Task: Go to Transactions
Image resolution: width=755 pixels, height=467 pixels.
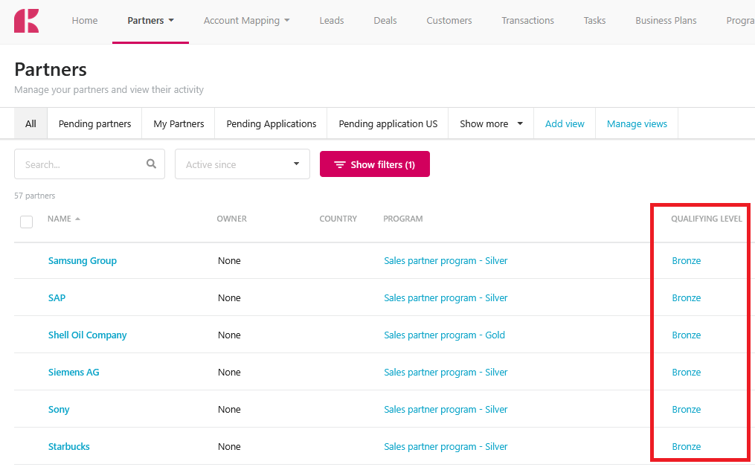Action: [x=527, y=21]
